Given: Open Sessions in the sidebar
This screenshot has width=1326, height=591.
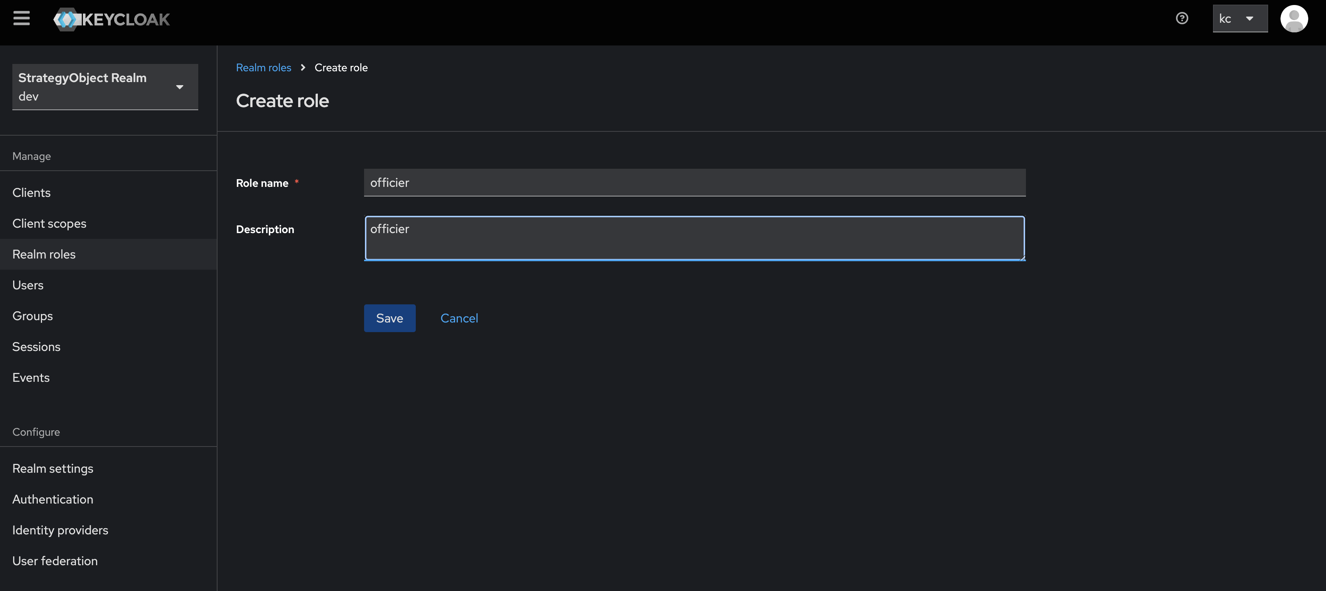Looking at the screenshot, I should [36, 347].
